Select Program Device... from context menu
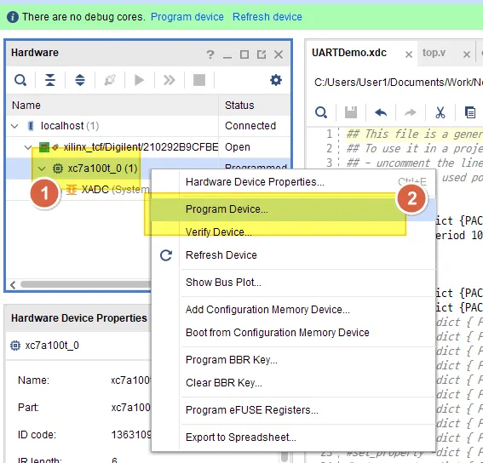483x463 pixels. point(227,209)
